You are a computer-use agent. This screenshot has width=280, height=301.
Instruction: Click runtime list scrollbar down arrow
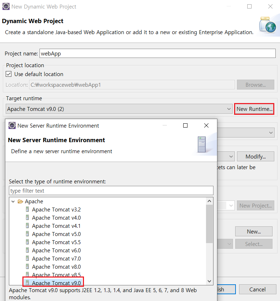pos(209,281)
